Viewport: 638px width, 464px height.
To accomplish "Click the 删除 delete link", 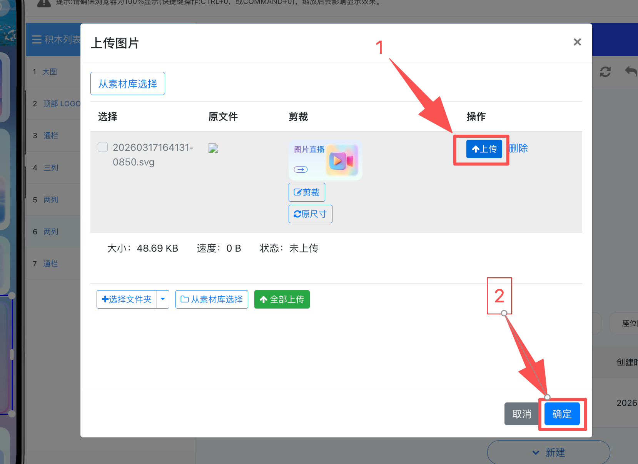I will (518, 149).
